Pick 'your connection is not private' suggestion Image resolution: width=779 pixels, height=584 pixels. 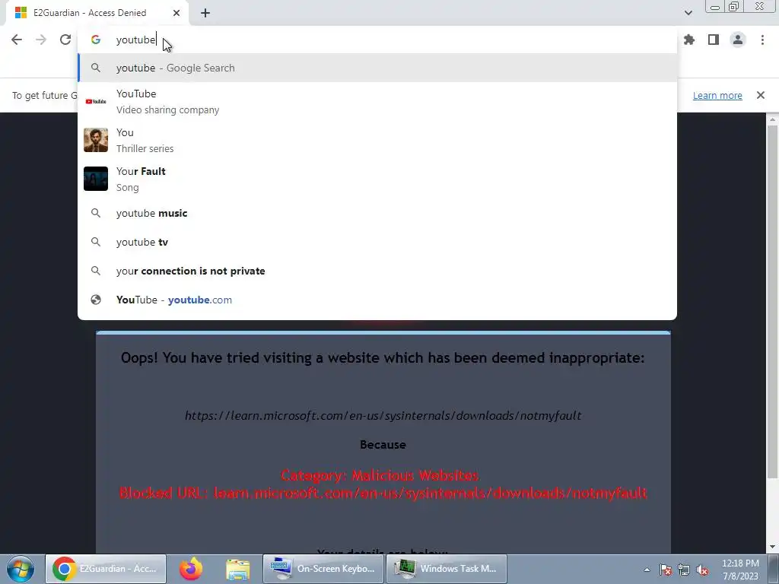pos(377,271)
